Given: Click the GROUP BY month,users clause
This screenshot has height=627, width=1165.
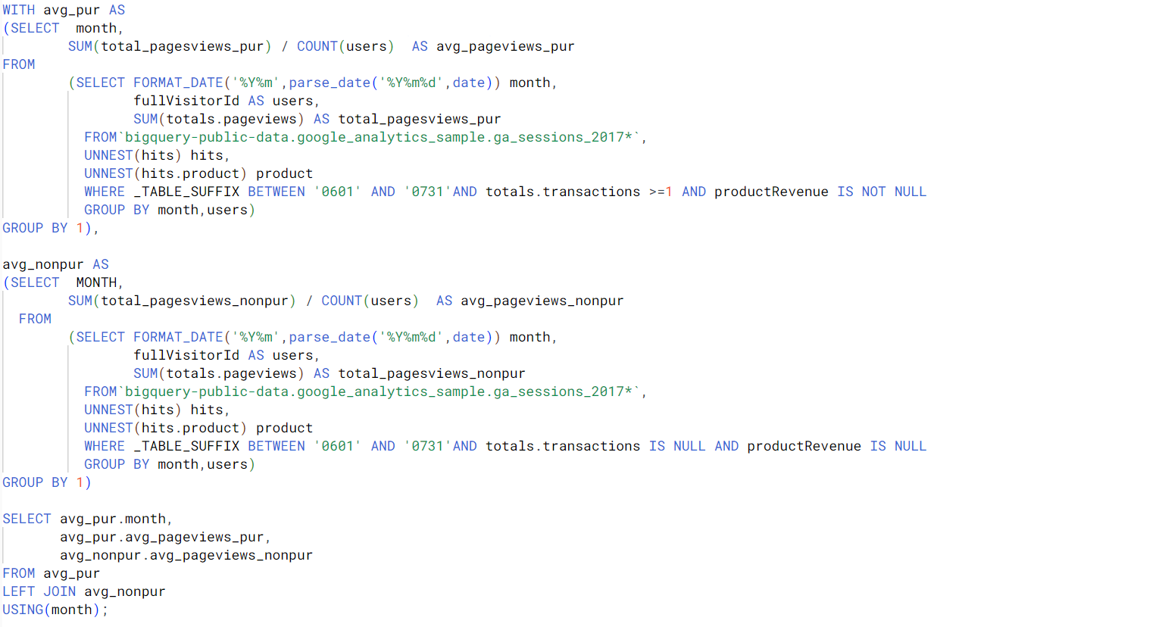Looking at the screenshot, I should tap(168, 210).
